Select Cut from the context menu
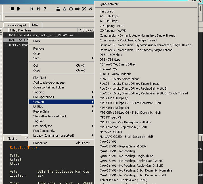203x184 pixels. (61, 65)
